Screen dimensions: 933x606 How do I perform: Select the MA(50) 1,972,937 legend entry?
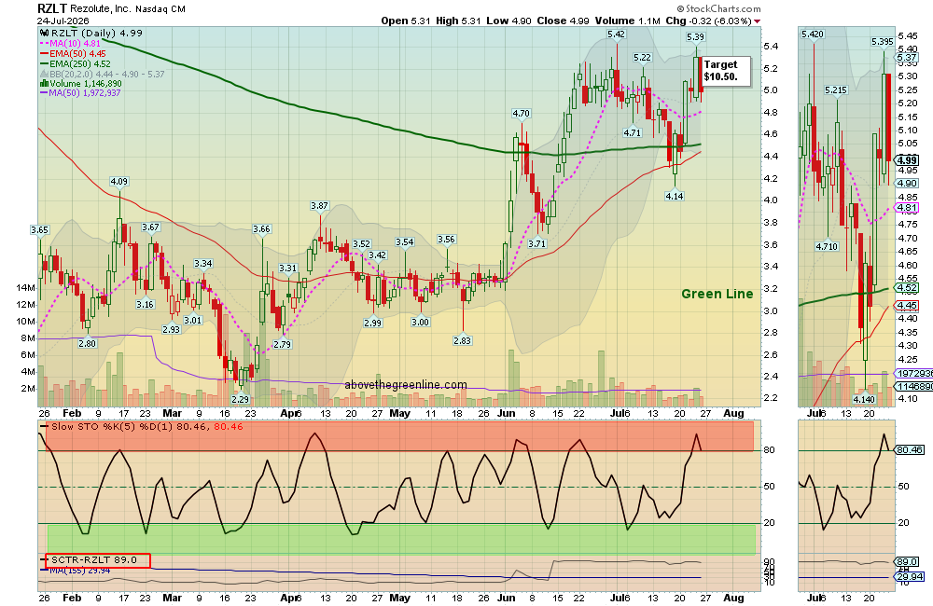(80, 93)
